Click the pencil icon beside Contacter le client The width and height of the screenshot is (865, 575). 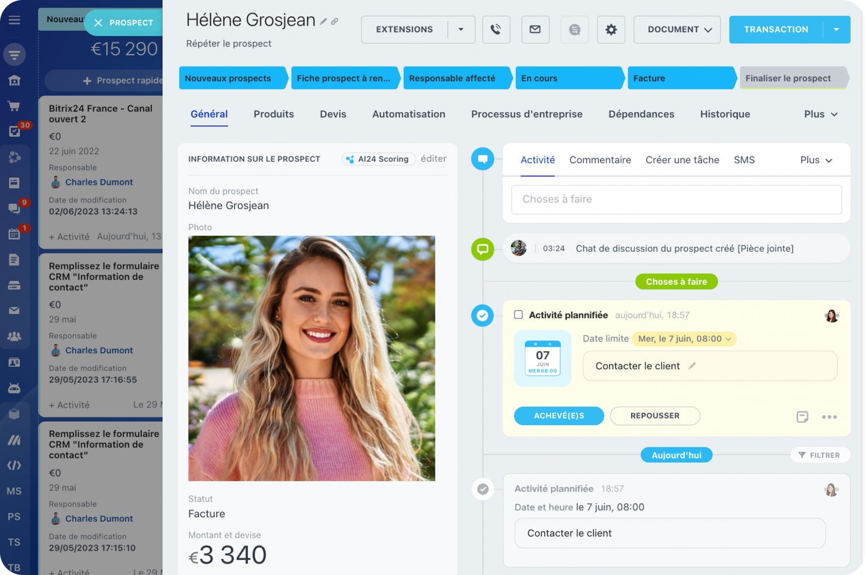pyautogui.click(x=692, y=366)
